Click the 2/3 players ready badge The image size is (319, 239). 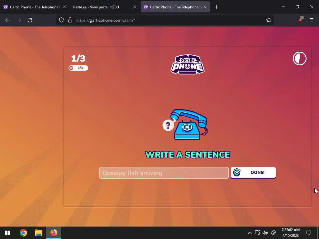tap(78, 68)
